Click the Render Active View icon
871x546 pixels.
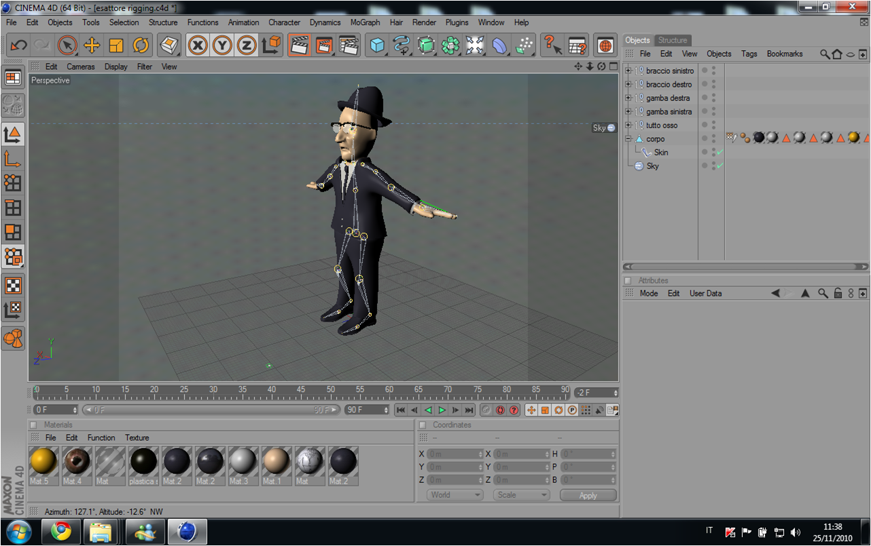tap(300, 45)
